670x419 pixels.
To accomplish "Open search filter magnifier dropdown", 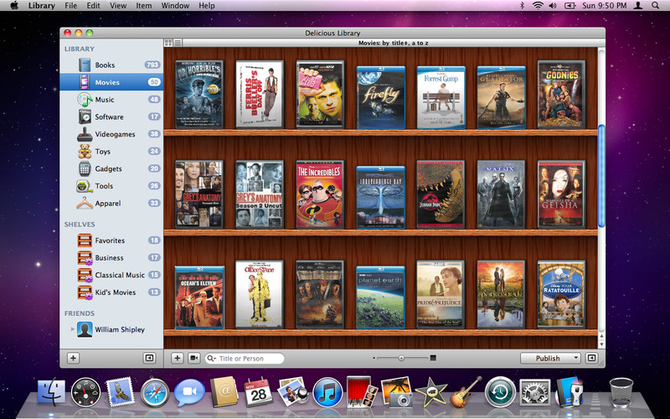I will [x=211, y=359].
